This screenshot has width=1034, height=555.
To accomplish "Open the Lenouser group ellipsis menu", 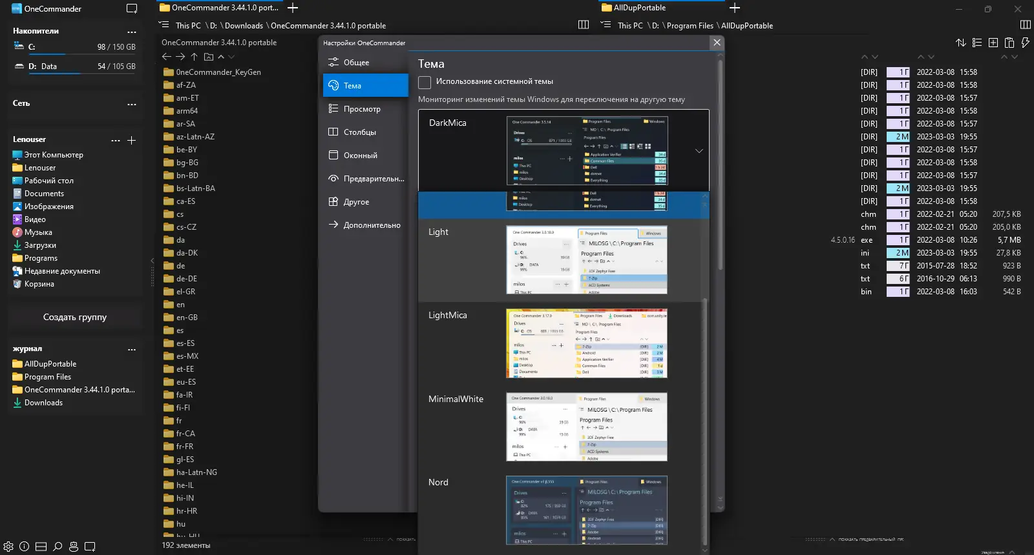I will [x=116, y=140].
